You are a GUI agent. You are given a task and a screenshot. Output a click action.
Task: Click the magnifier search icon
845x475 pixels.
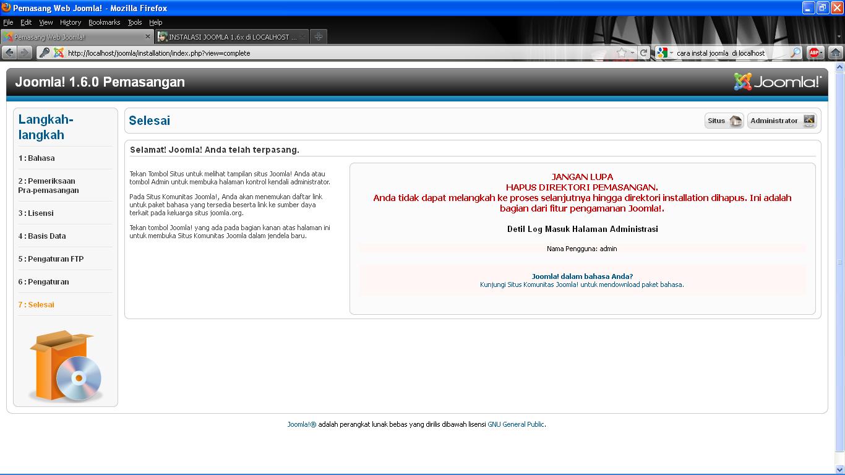click(796, 53)
